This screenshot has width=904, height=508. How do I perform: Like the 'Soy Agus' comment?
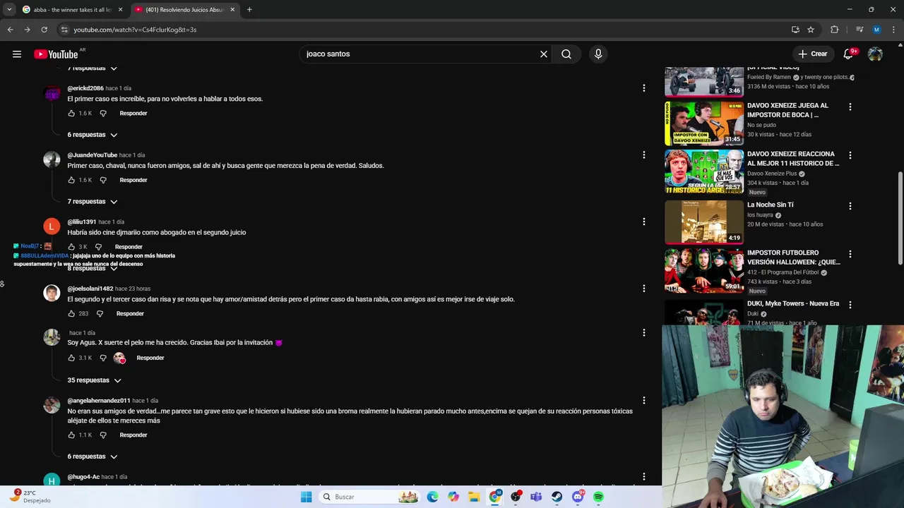point(71,358)
